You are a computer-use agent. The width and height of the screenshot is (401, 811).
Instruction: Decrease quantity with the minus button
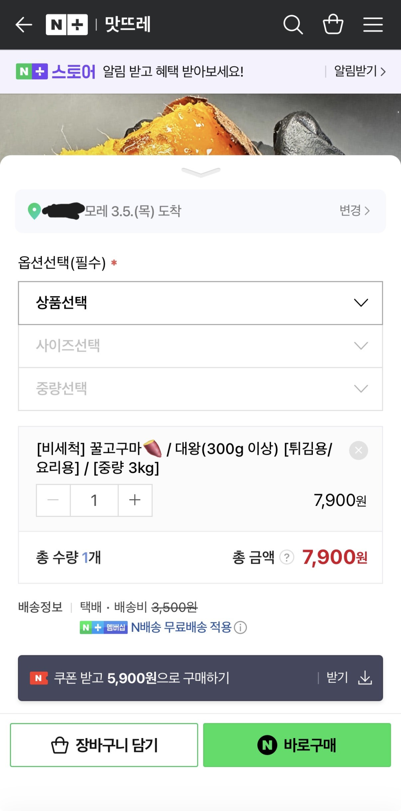pos(53,500)
